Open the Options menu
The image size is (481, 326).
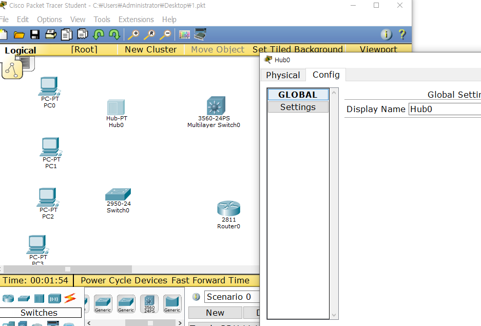coord(49,20)
